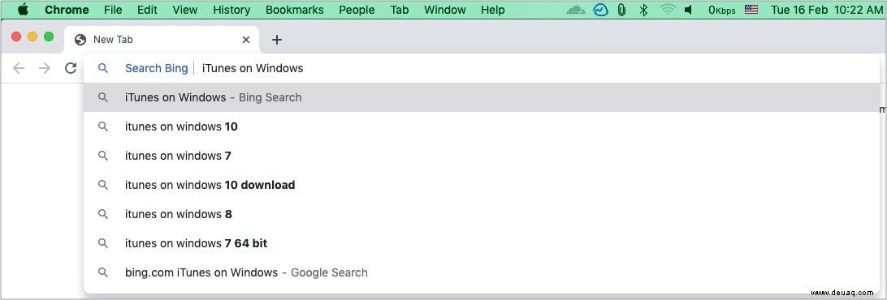
Task: Open a new tab with plus button
Action: [277, 40]
